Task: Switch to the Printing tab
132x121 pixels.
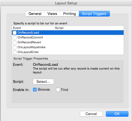Action: pos(69,14)
